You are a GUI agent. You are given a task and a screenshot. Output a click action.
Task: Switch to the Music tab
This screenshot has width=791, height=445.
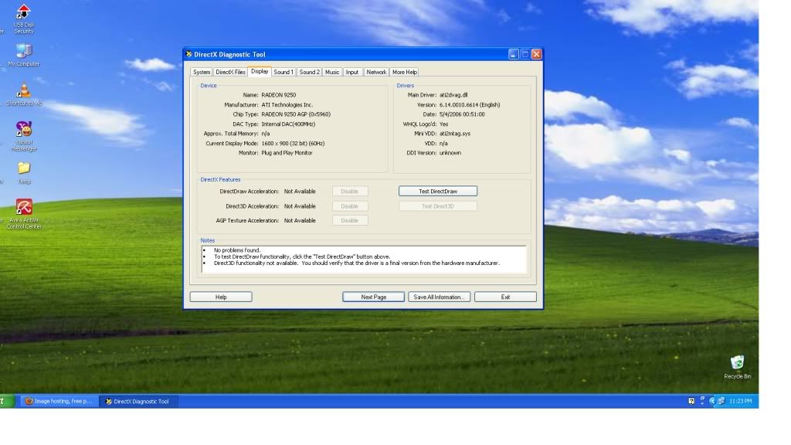[x=332, y=72]
